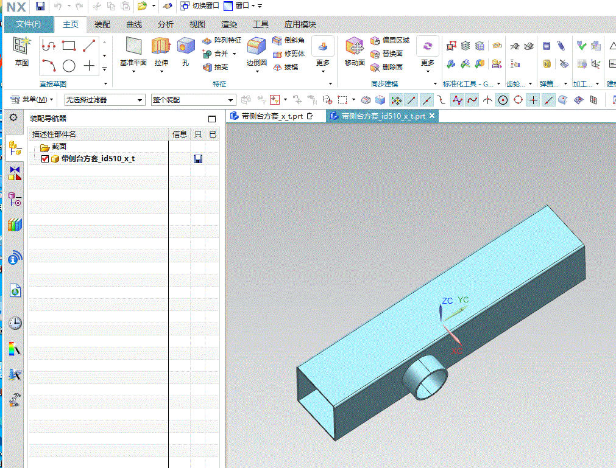Maximize the 装配导航器 panel square button
Viewport: 616px width, 468px height.
pos(212,119)
